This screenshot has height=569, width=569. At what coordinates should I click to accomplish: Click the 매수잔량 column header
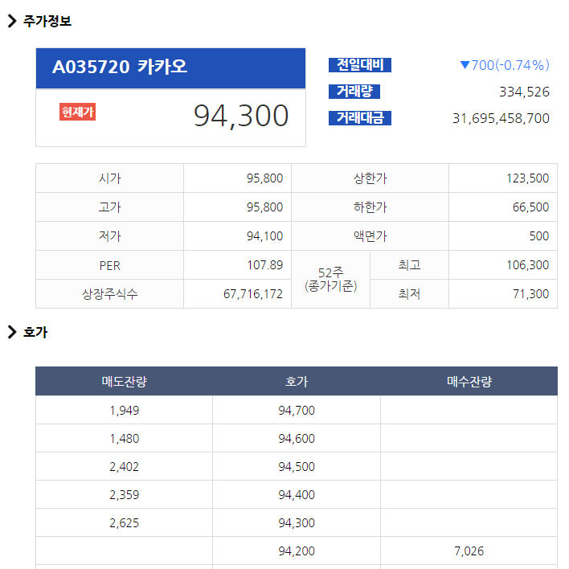[469, 382]
